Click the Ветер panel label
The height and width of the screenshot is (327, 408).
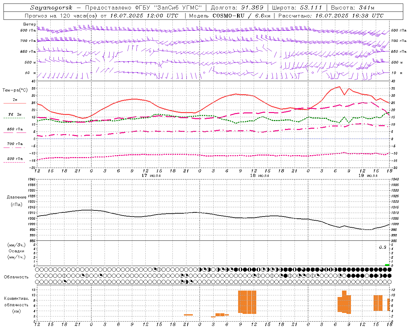(x=29, y=24)
